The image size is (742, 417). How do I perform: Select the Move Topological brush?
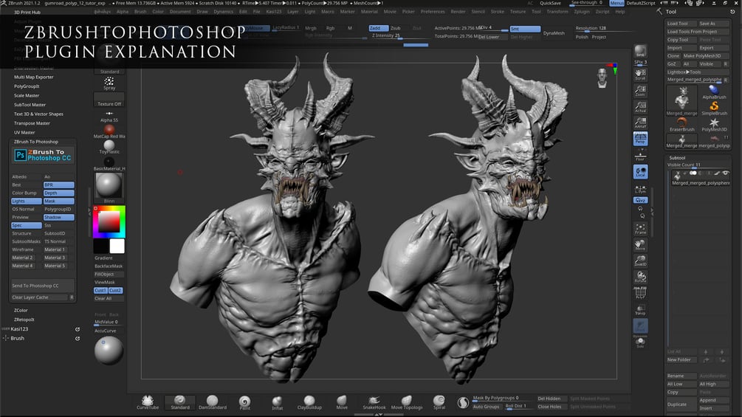coord(407,402)
